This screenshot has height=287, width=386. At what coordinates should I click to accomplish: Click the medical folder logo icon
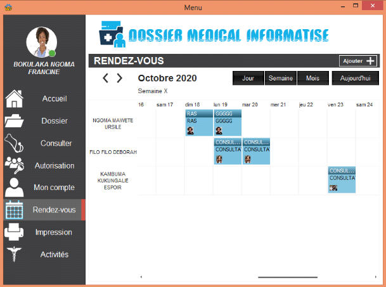pos(112,34)
